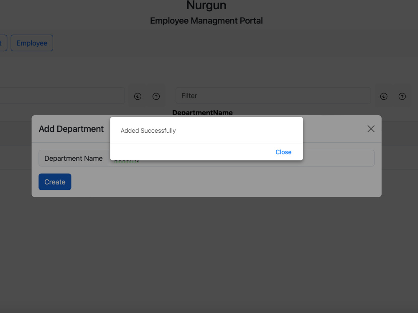Click the Department Name field label
Screen dimensions: 418x313
coord(73,158)
